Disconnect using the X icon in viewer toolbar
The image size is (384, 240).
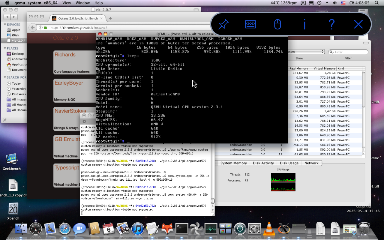pyautogui.click(x=358, y=24)
